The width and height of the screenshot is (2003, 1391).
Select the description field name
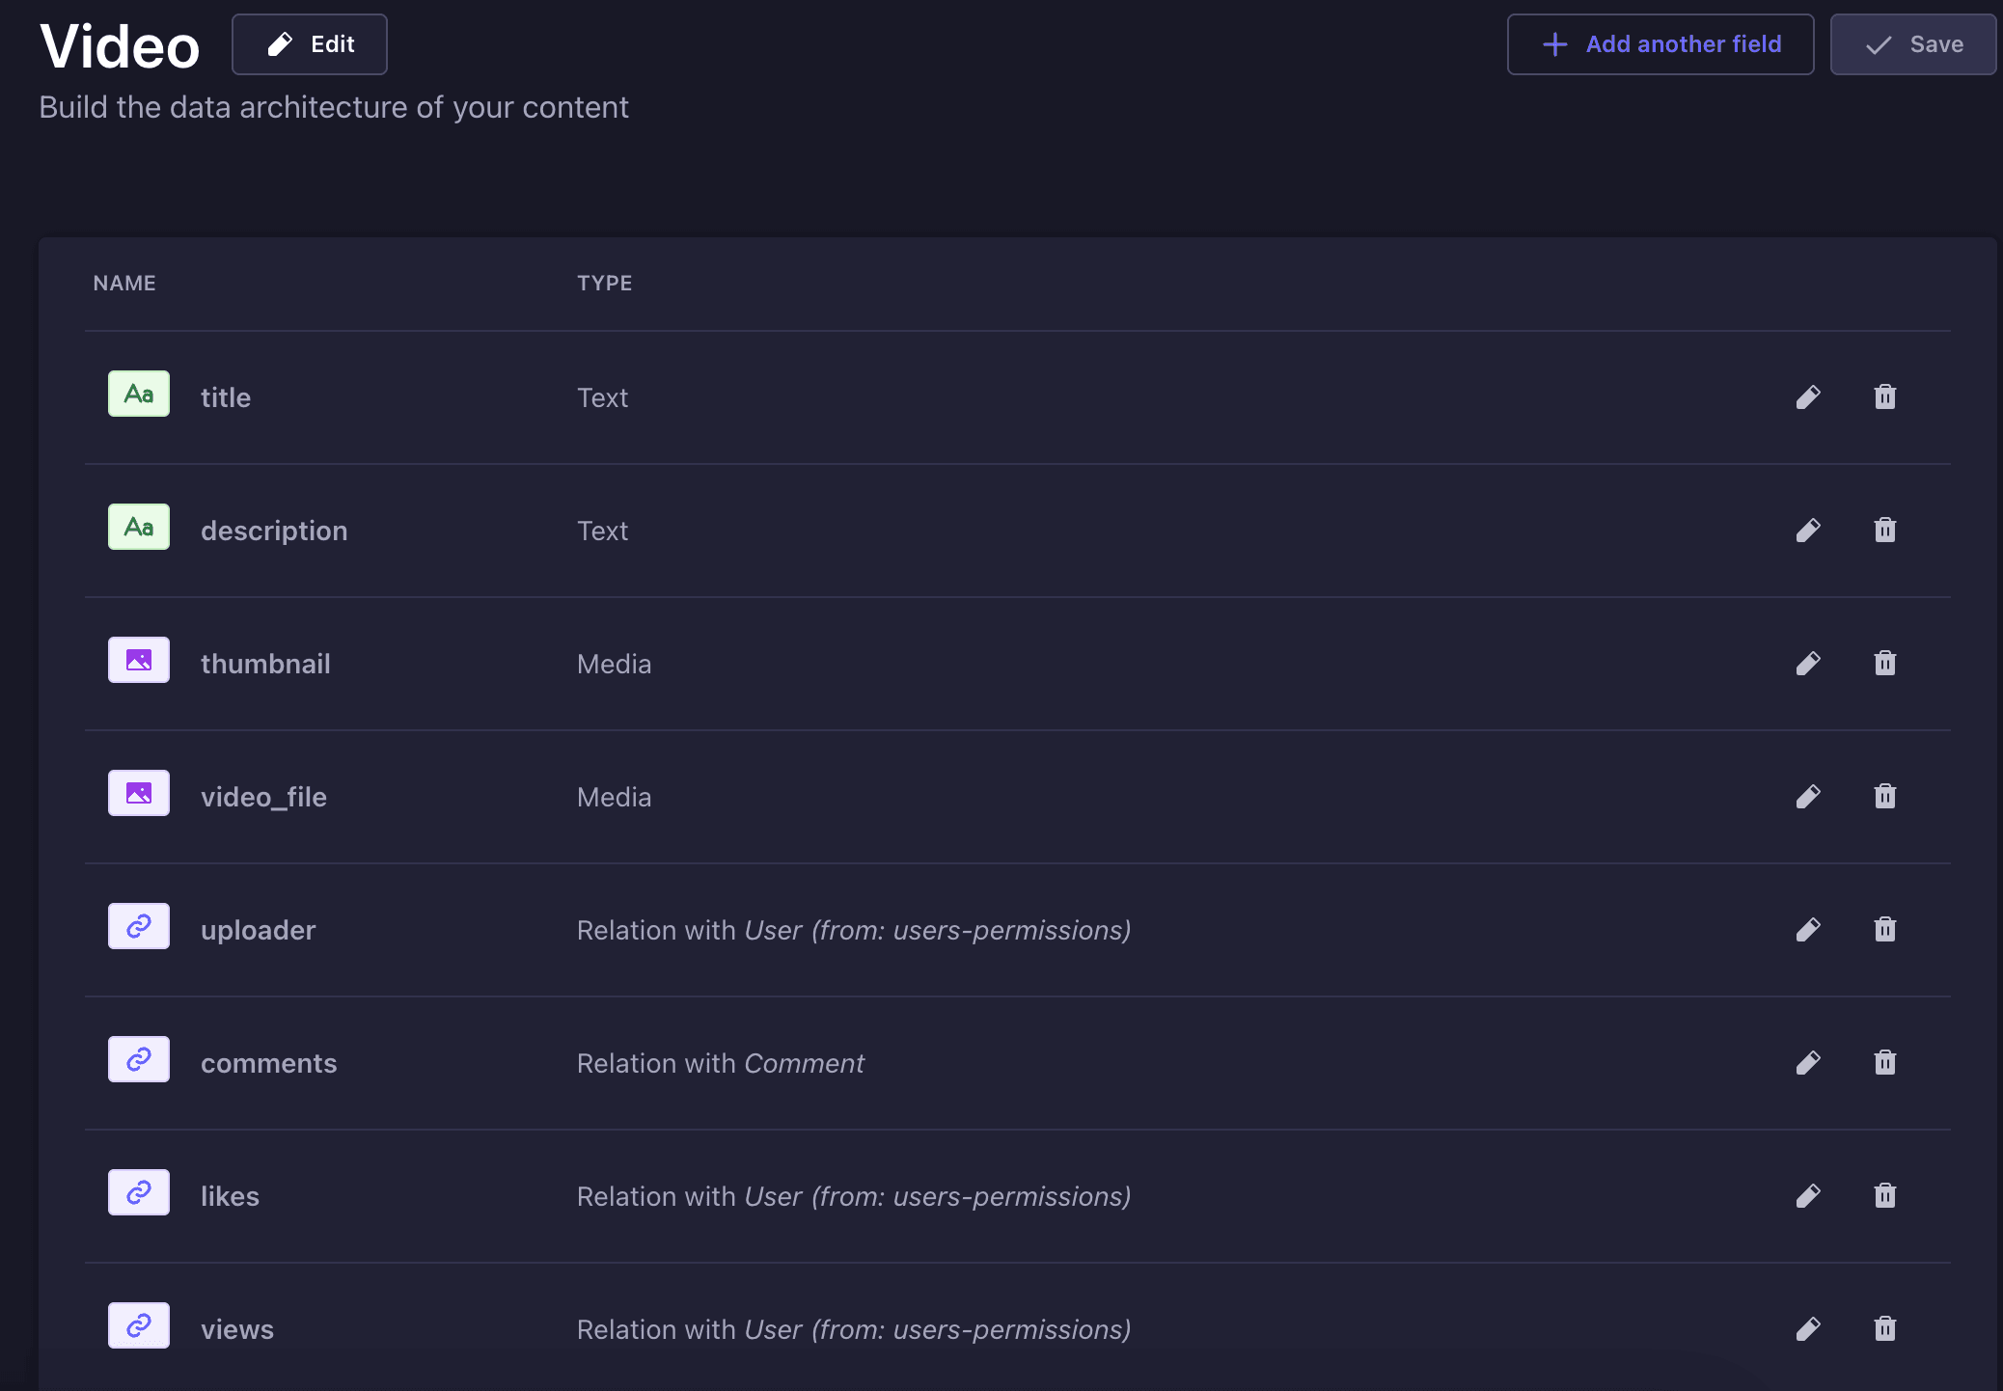click(x=274, y=531)
